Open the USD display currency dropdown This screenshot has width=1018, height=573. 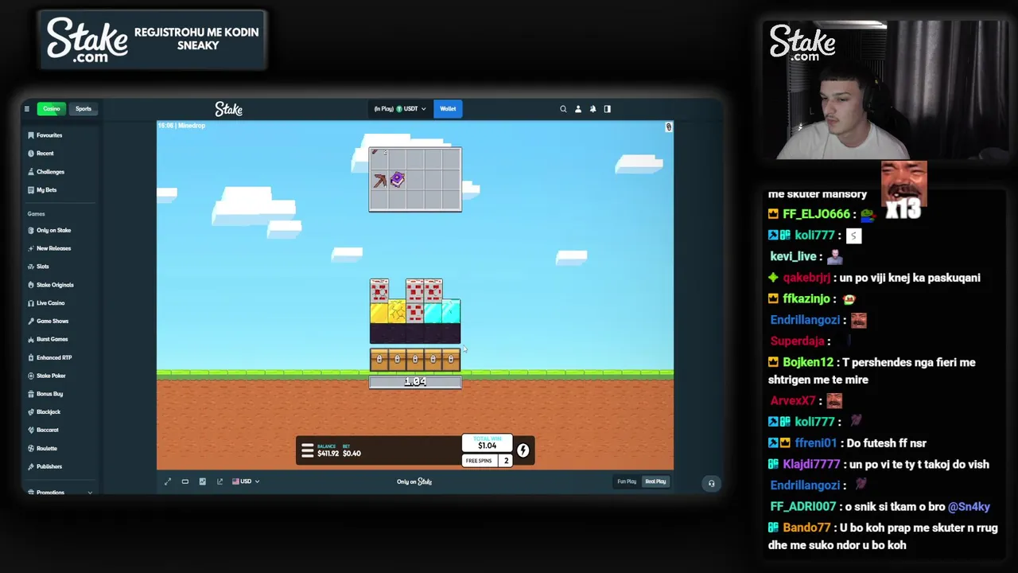(x=246, y=481)
